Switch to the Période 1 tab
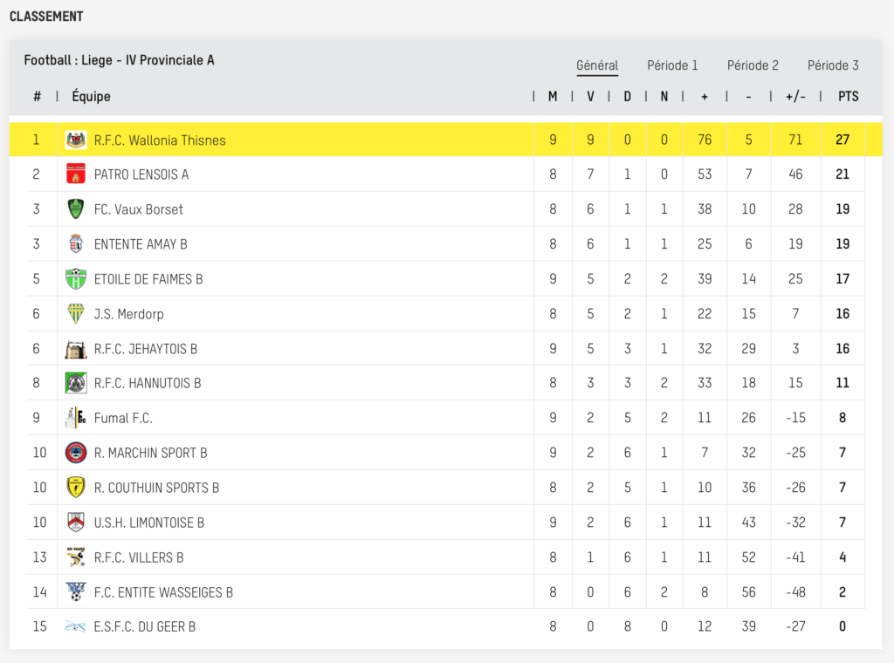 (672, 65)
